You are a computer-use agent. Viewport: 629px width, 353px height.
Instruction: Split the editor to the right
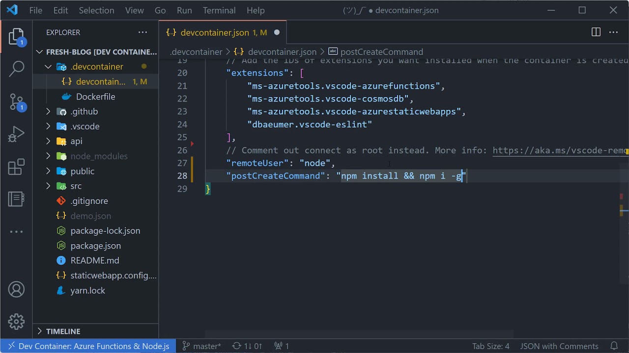[596, 32]
